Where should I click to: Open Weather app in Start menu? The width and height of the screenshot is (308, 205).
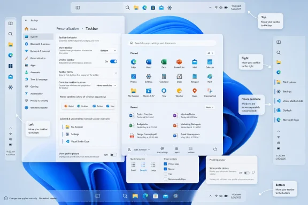click(179, 92)
